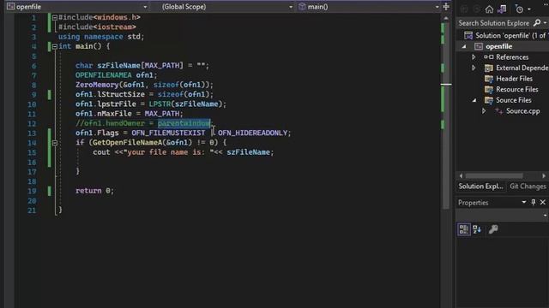The width and height of the screenshot is (549, 308).
Task: Click the openfile project node icon
Action: [x=479, y=46]
